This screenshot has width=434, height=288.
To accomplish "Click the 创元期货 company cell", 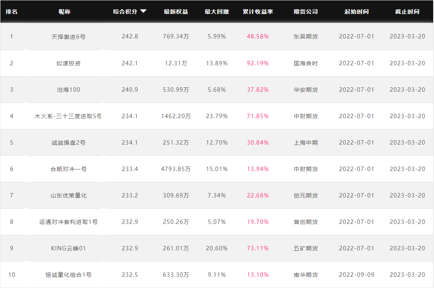I will (x=306, y=195).
